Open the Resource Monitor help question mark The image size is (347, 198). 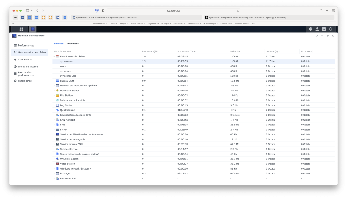point(316,36)
